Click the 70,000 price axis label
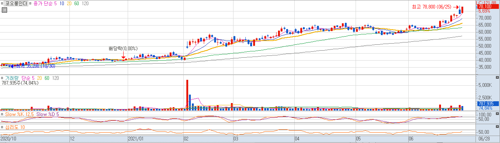This screenshot has width=500, height=143. tap(484, 18)
